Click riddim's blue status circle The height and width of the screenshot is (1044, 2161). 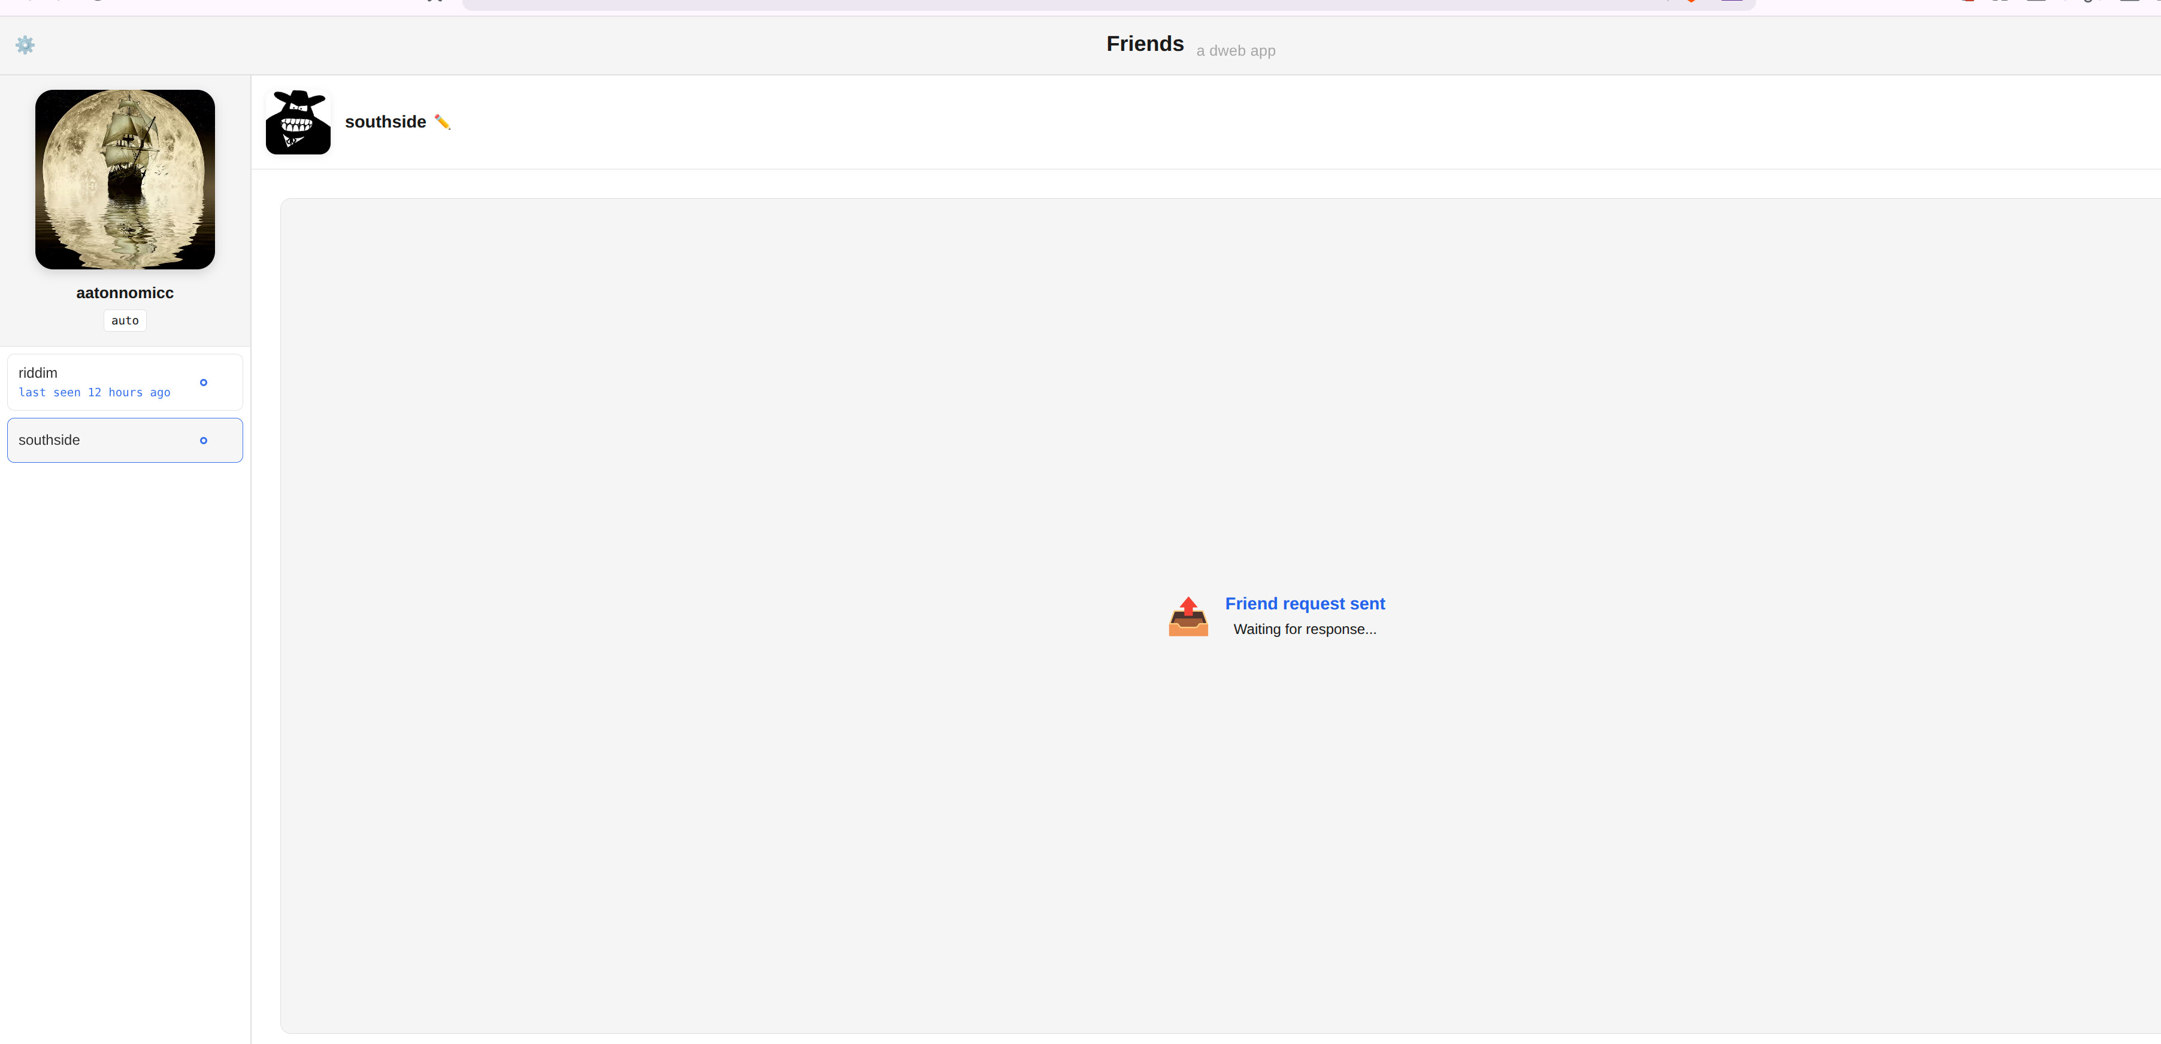(x=203, y=383)
